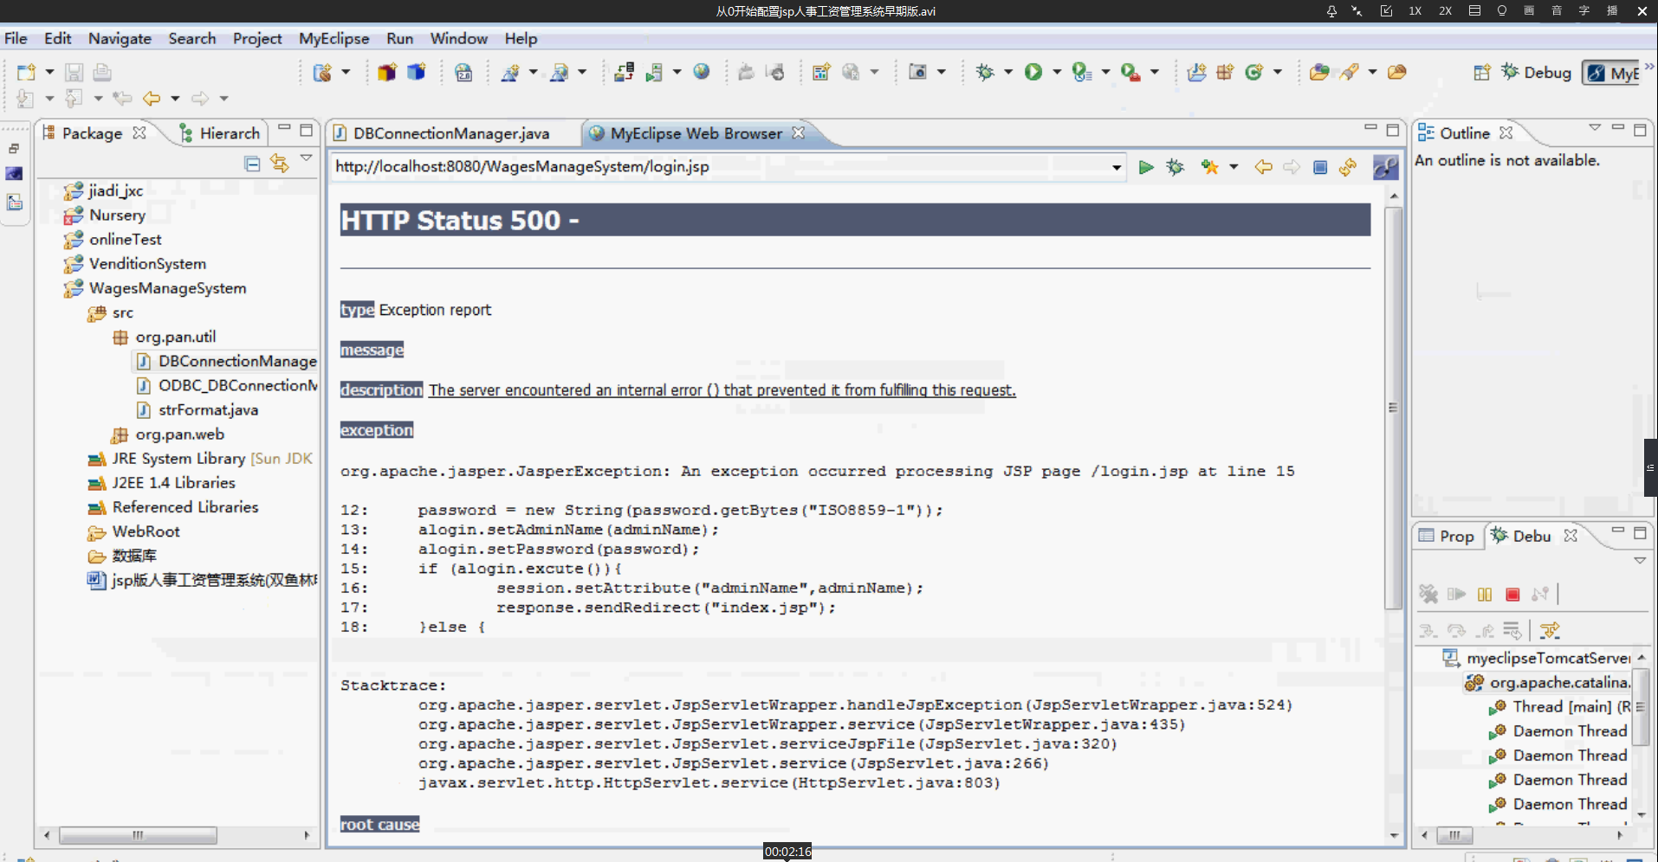Screen dimensions: 1658x862
Task: Click the Forward navigation arrow in toolbar
Action: coord(200,99)
